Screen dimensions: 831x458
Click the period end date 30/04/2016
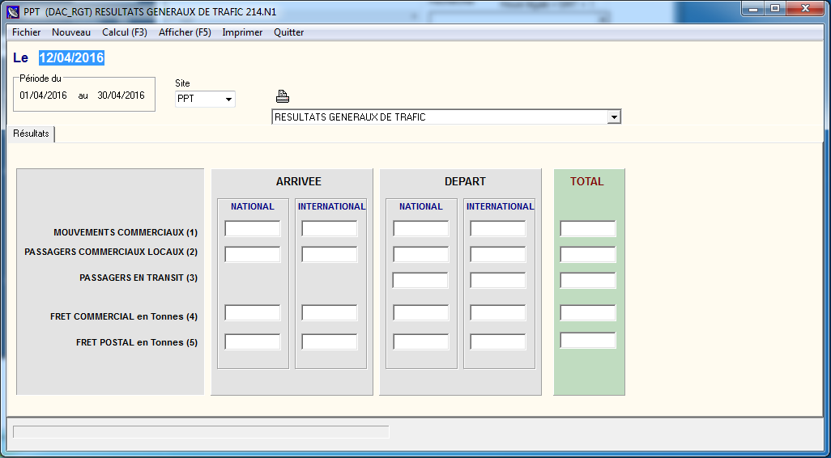[121, 95]
